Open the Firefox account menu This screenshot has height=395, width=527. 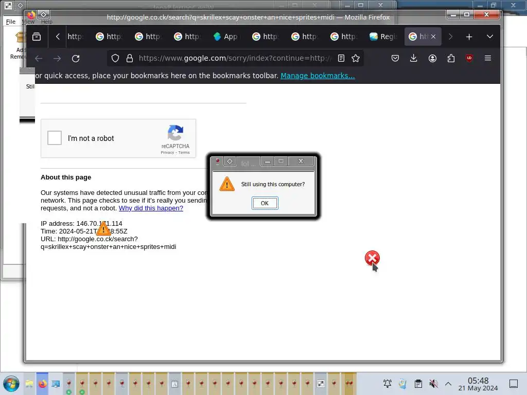pyautogui.click(x=432, y=59)
